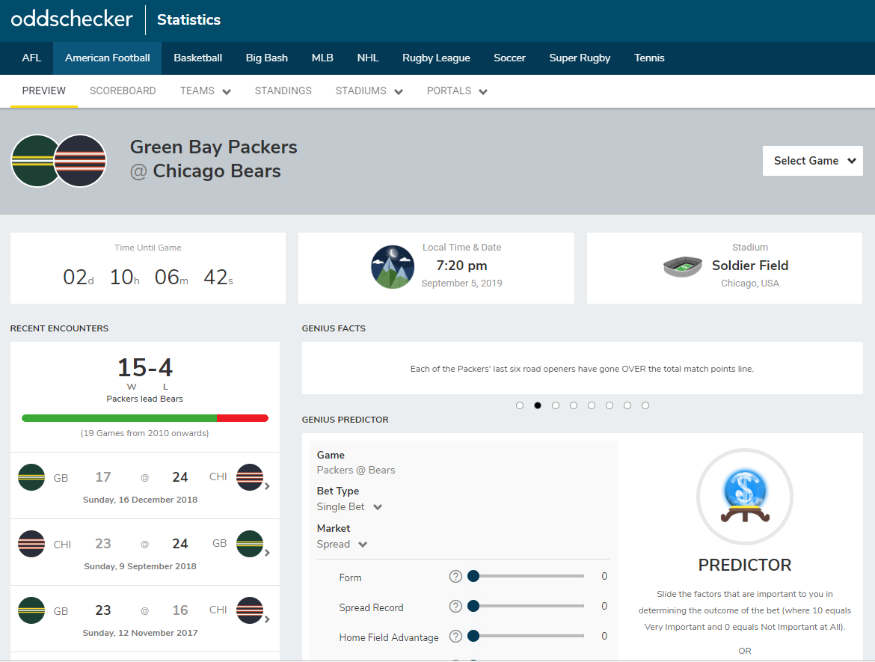
Task: Open the 16 December 2018 game result
Action: [144, 485]
